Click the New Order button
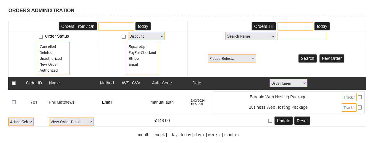Screen dimensions: 374x143 pos(332,58)
